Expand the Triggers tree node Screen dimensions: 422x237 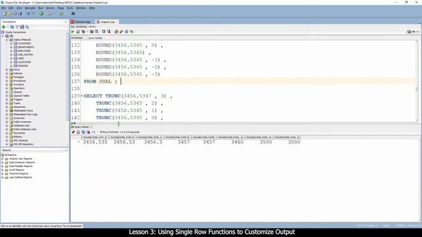pos(7,99)
